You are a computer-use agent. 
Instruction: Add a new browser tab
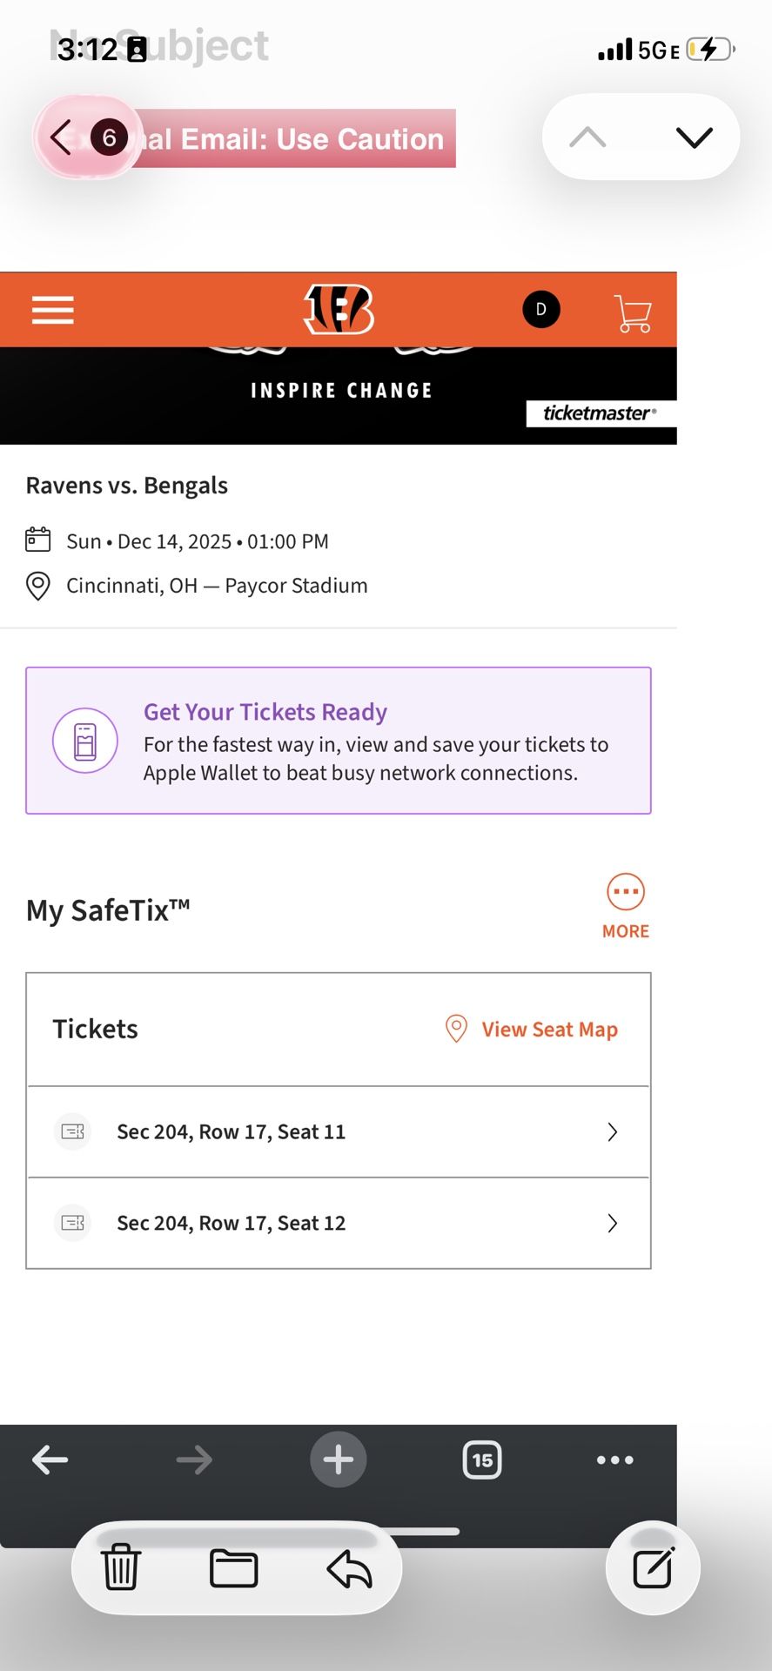(339, 1460)
